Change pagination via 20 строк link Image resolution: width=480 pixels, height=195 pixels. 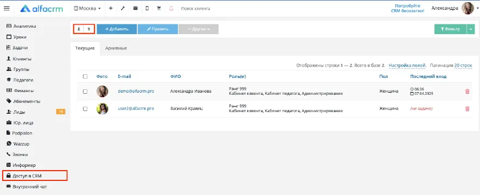coord(463,66)
